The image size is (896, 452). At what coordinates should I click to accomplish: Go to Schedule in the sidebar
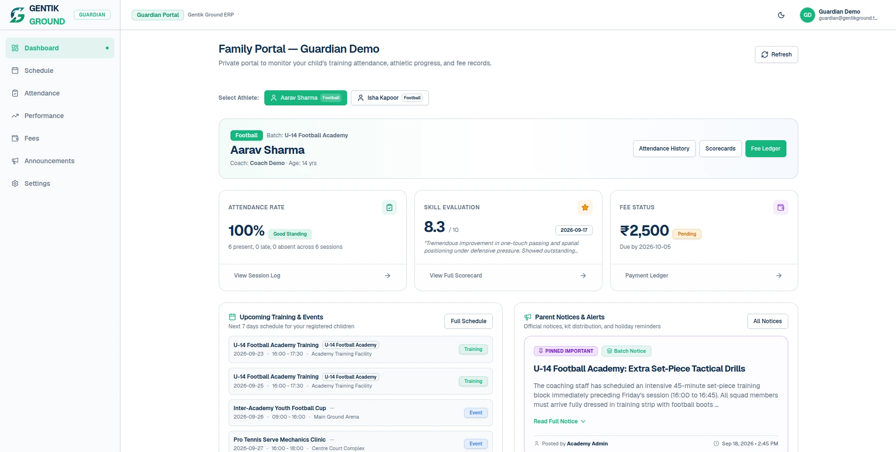[x=60, y=71]
